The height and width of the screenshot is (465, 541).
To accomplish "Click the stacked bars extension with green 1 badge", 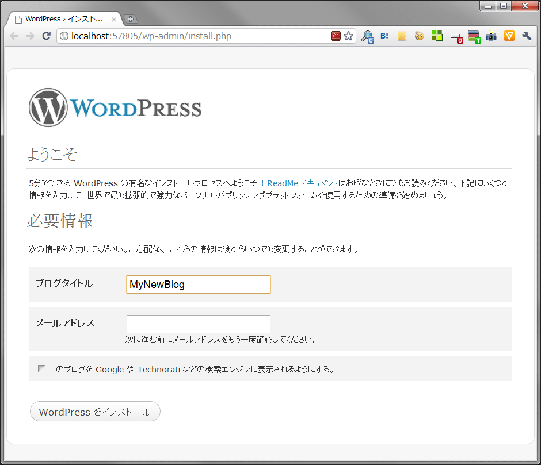I will [x=474, y=37].
